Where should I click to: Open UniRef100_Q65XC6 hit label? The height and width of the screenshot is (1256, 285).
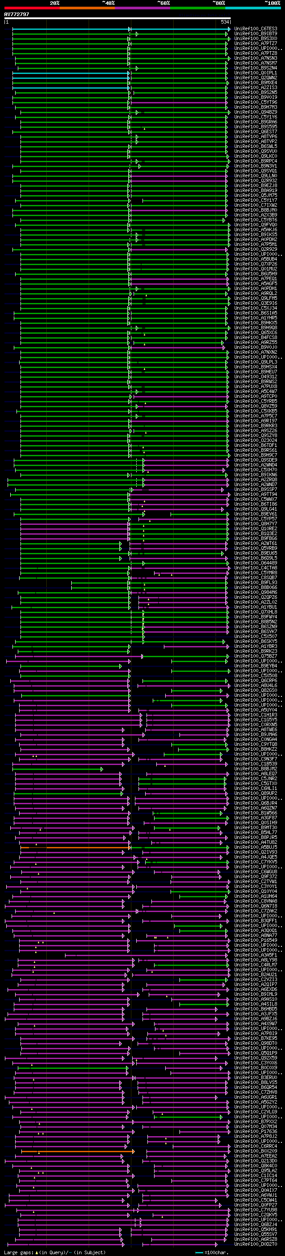255,332
